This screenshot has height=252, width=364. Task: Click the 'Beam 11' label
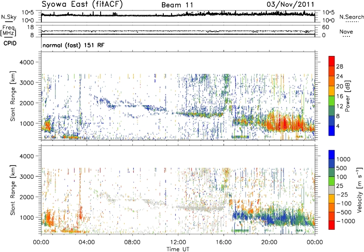click(x=177, y=5)
